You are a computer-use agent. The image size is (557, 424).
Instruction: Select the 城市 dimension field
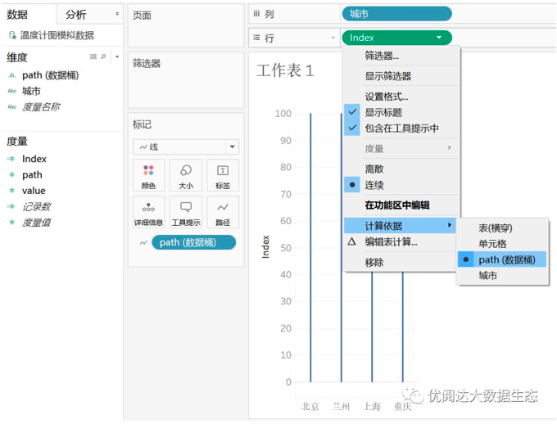click(31, 91)
